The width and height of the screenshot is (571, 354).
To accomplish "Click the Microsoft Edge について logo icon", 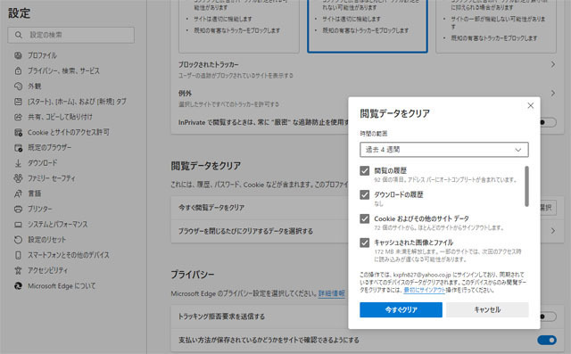I will pos(18,286).
